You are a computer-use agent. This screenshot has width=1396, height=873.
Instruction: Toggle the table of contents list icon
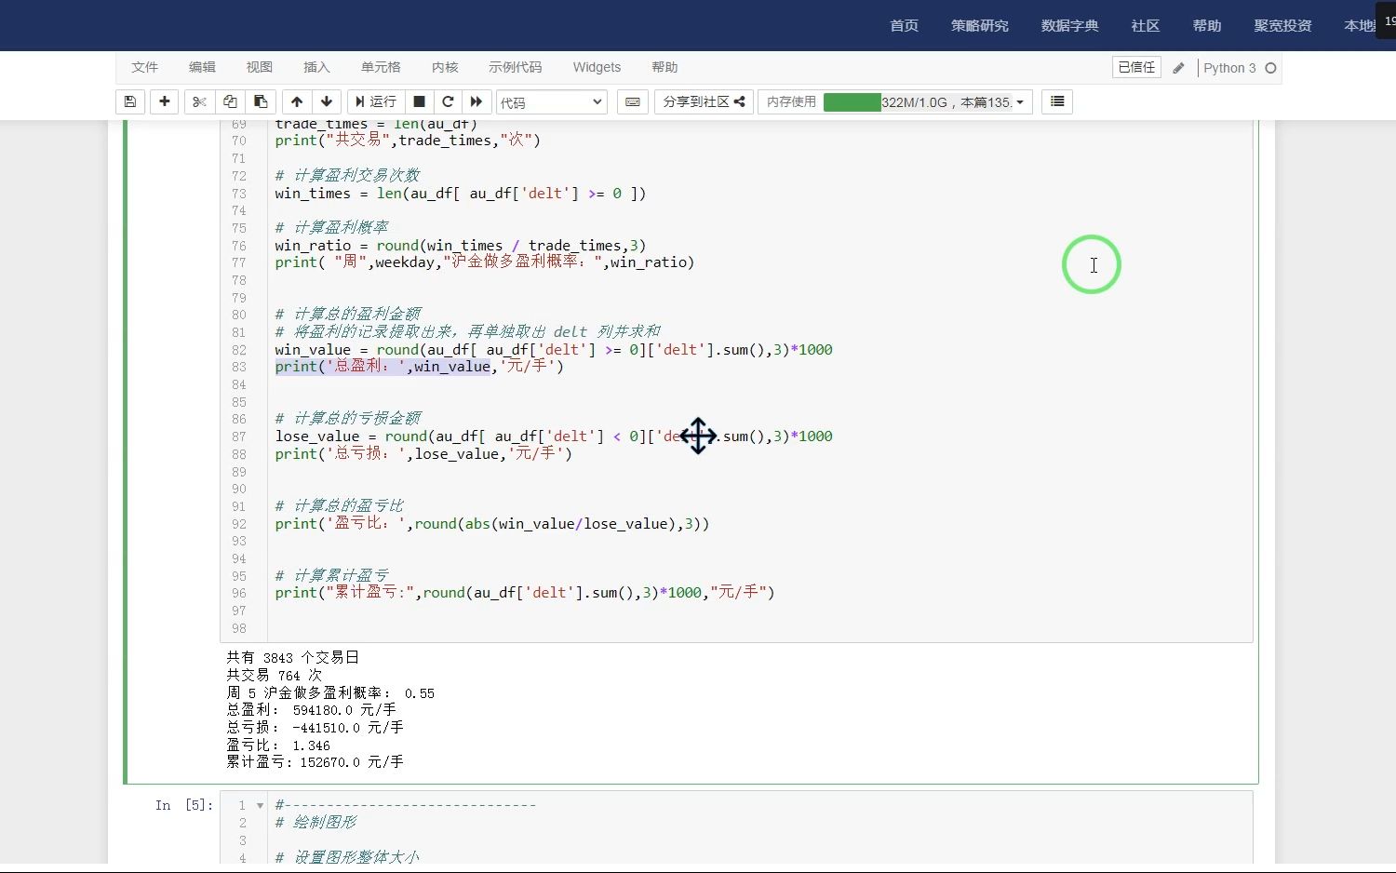(1057, 101)
